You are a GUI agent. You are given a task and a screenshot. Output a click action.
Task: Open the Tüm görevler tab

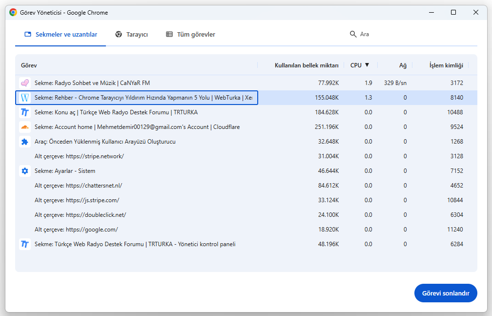tap(190, 34)
